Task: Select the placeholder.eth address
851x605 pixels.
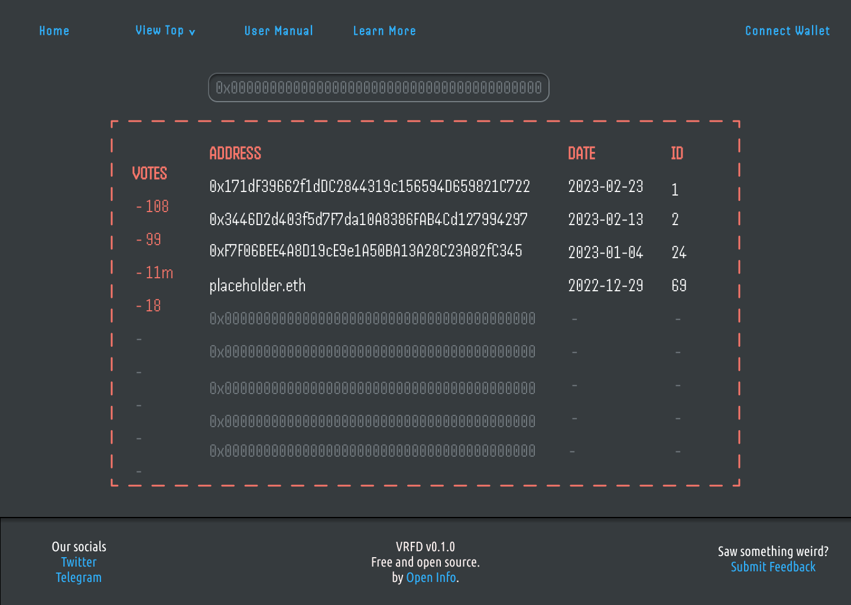Action: coord(258,286)
